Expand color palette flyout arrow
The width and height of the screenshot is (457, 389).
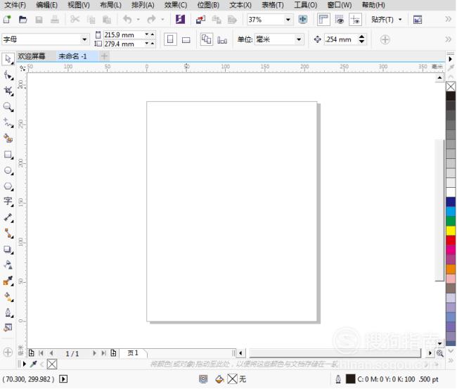[451, 59]
